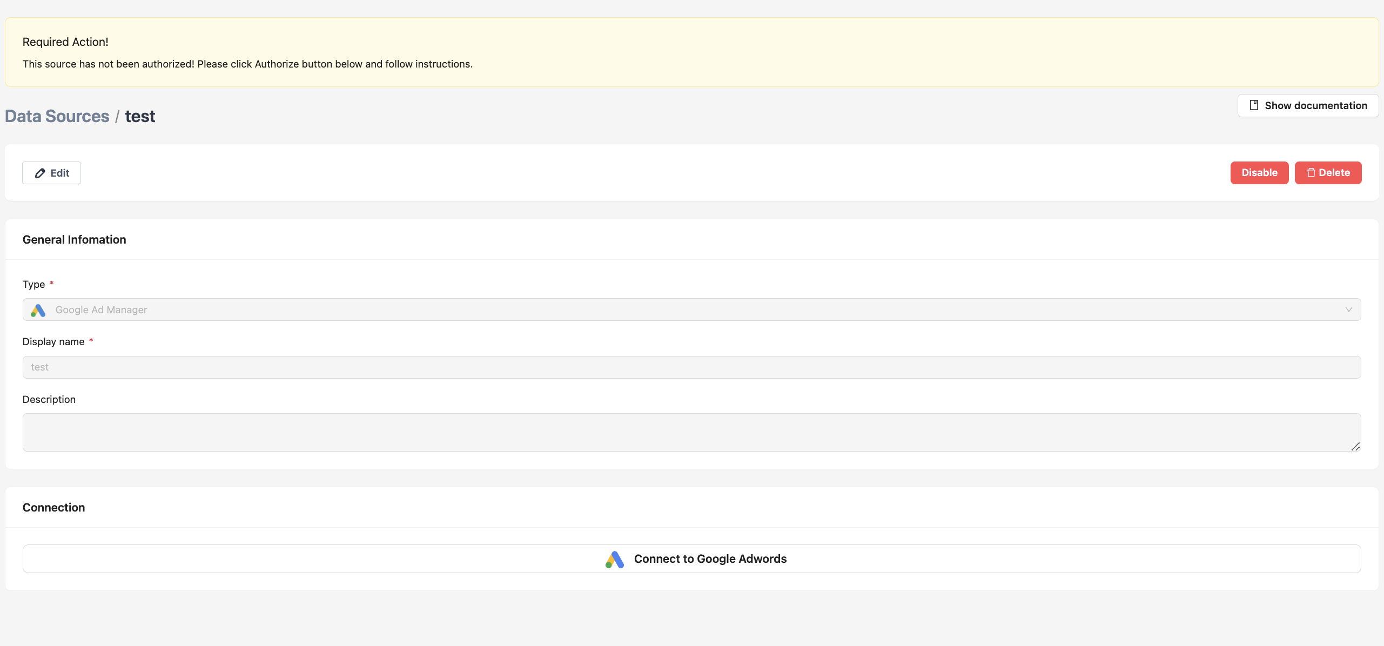Click the Connection section header

[54, 507]
